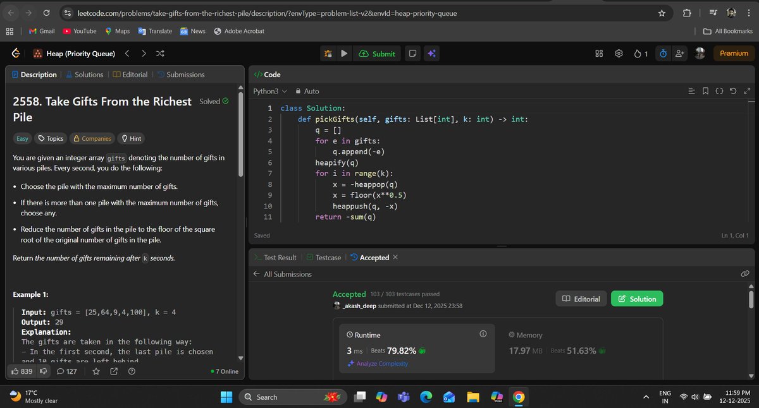The height and width of the screenshot is (408, 759).
Task: Open All Bookmarks folder
Action: click(727, 31)
